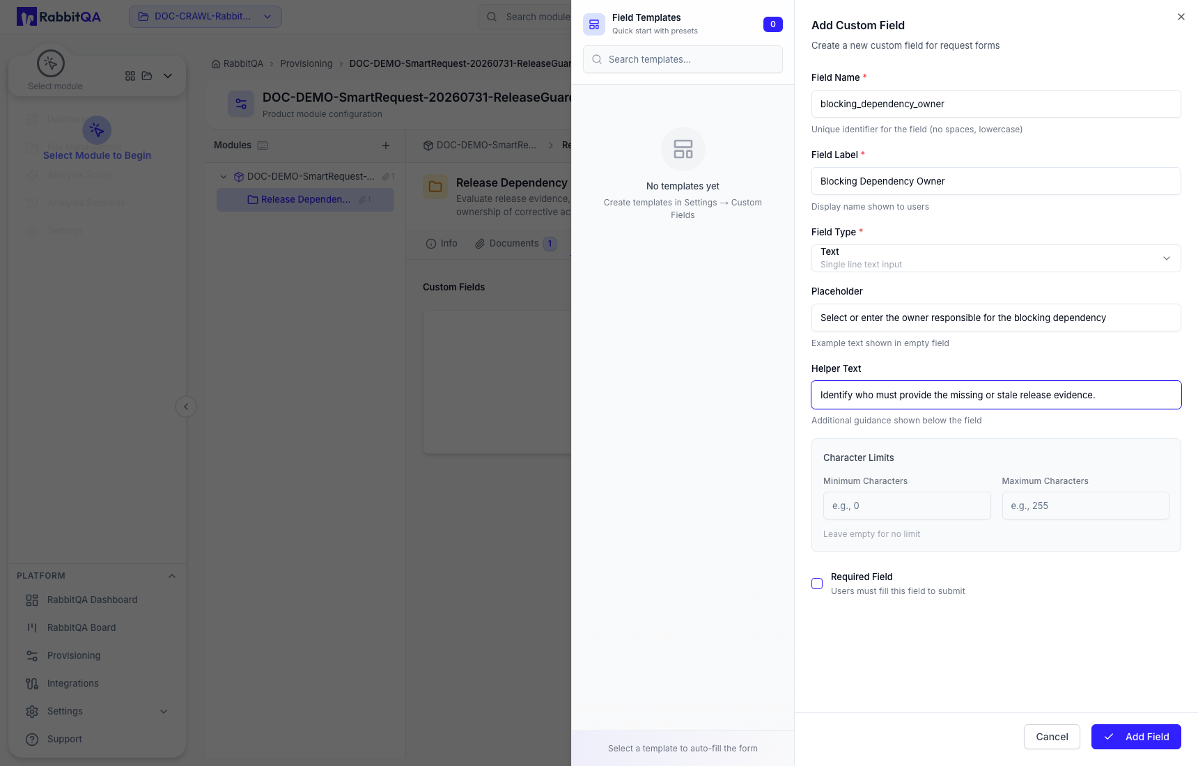Click the Maximum Characters input

[x=1085, y=506]
